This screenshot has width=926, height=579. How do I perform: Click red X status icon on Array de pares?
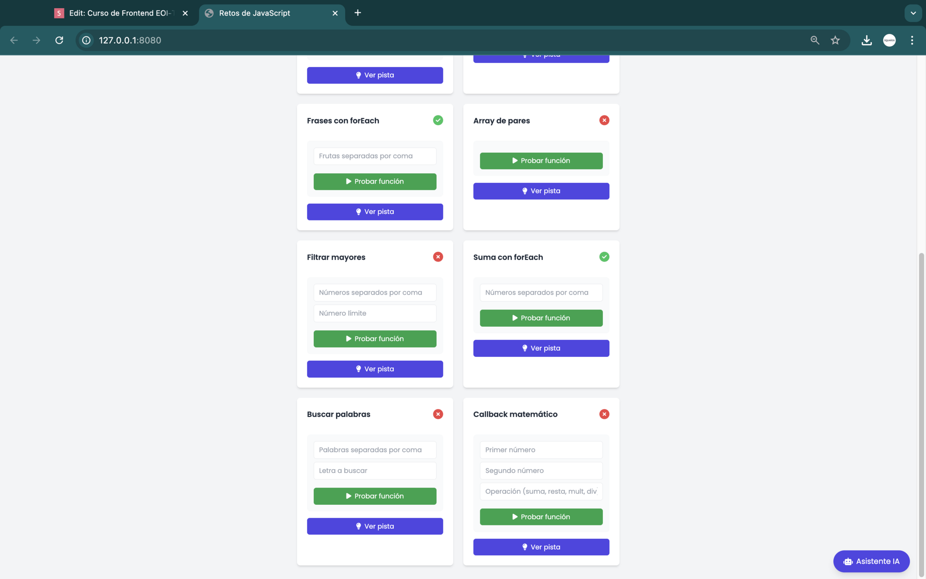coord(604,120)
